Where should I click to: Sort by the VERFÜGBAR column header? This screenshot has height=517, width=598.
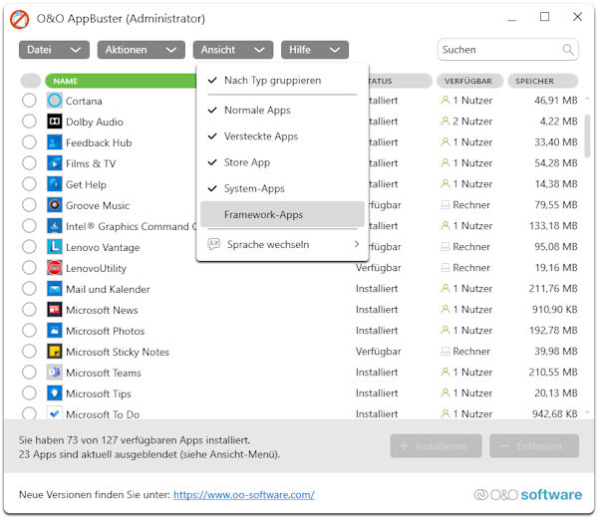pyautogui.click(x=469, y=81)
